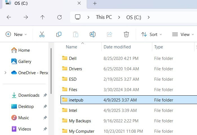This screenshot has height=135, width=197.
Task: Click the drive icon on the OS (C:) tab
Action: tap(8, 3)
